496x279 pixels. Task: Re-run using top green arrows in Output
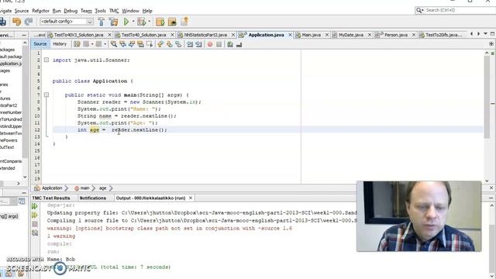click(x=35, y=206)
